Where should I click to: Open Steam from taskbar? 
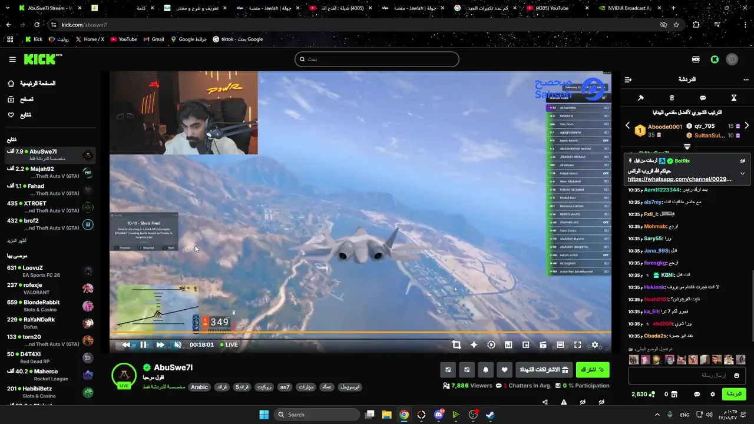point(490,415)
